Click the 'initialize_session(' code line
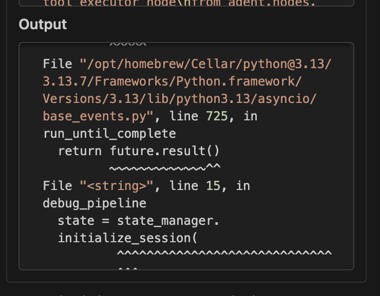Screen dimensions: 380x296 [128, 238]
